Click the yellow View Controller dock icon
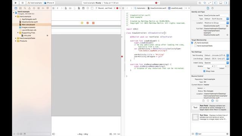The width and height of the screenshot is (242, 136). (x=82, y=23)
